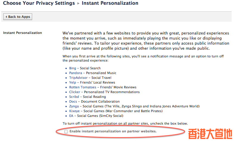Click the breadcrumb arrow separator in the title
The image size is (234, 141).
tap(78, 4)
